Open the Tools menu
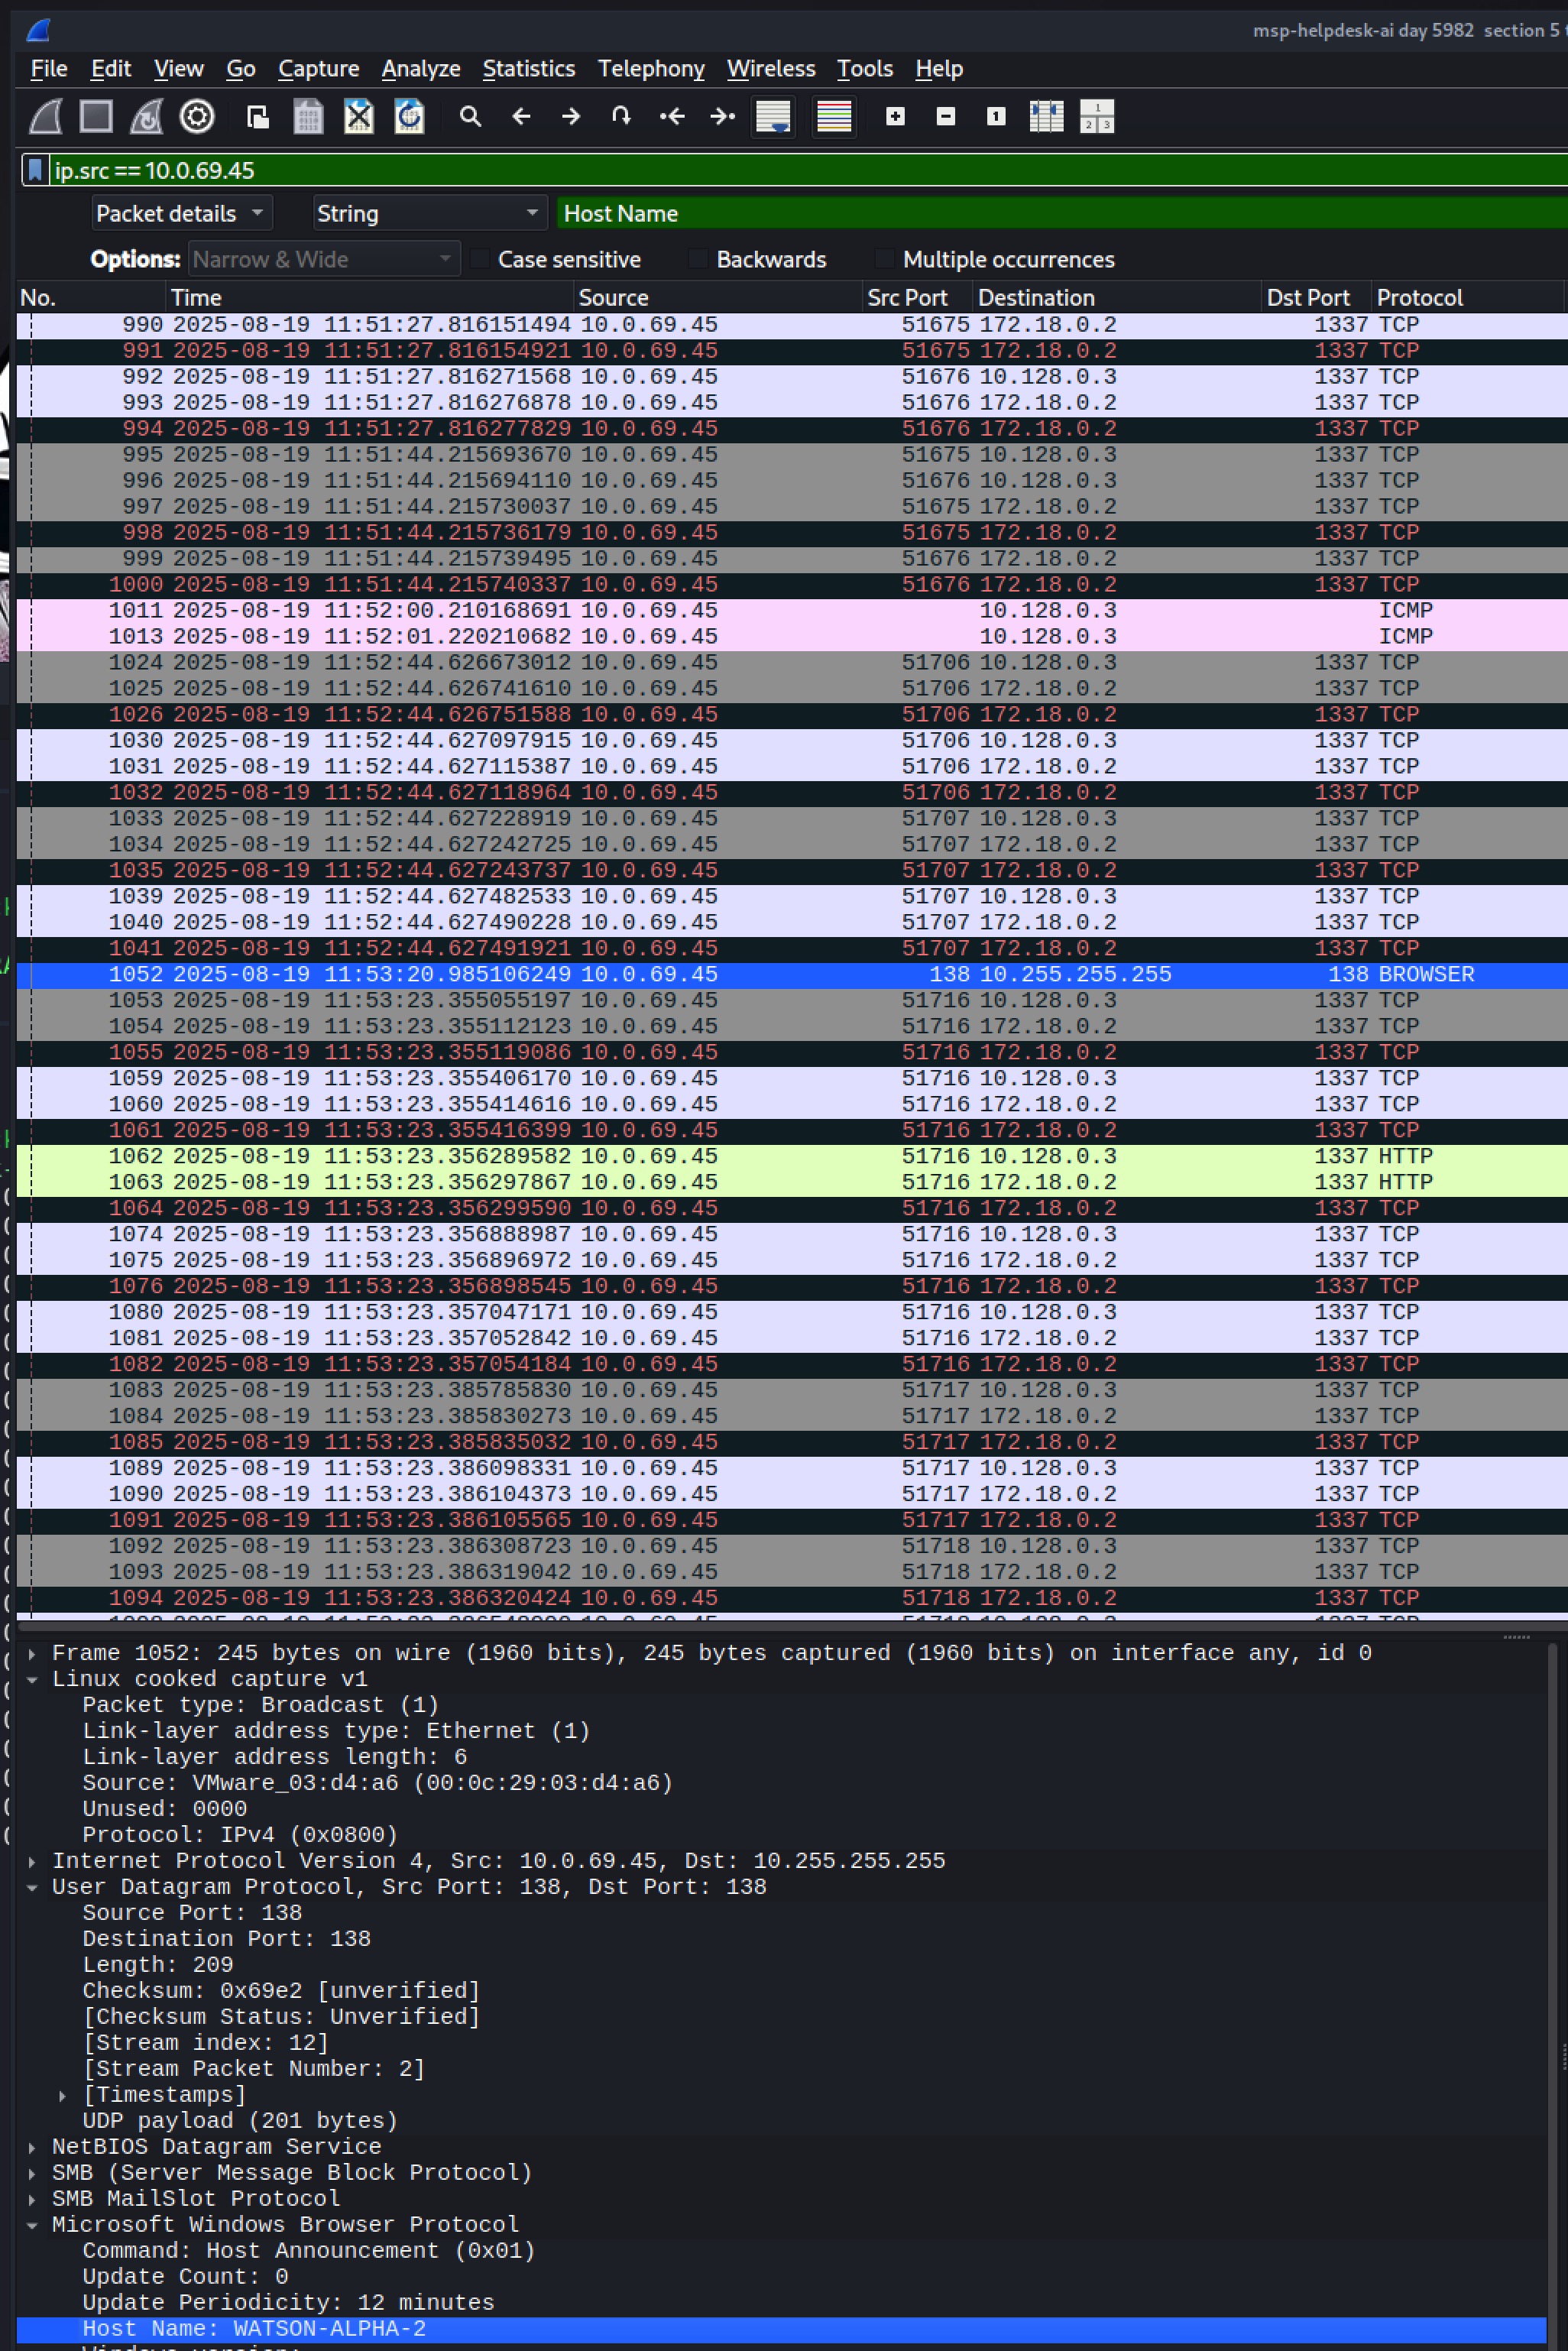The width and height of the screenshot is (1568, 2351). 864,69
